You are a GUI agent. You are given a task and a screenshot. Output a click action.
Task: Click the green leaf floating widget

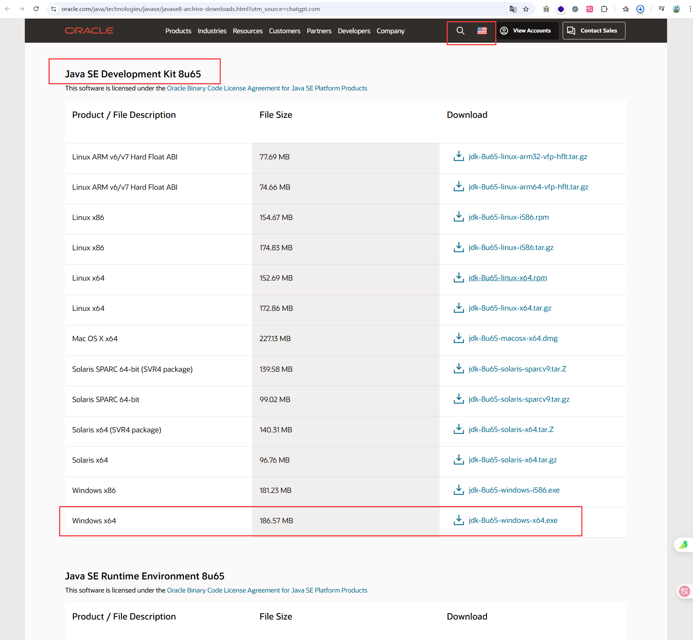(x=683, y=545)
